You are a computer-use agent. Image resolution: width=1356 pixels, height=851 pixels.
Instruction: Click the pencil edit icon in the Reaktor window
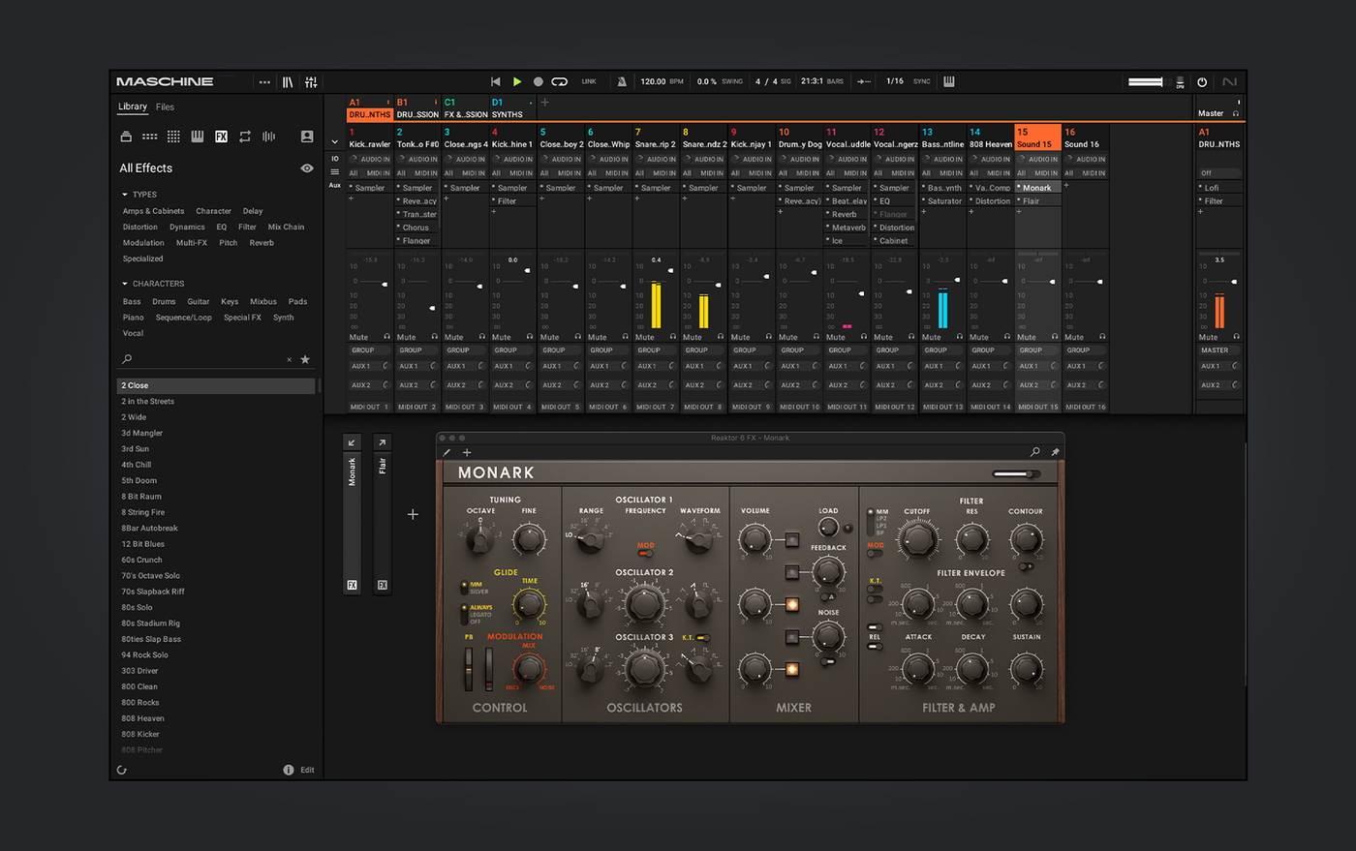click(x=447, y=452)
